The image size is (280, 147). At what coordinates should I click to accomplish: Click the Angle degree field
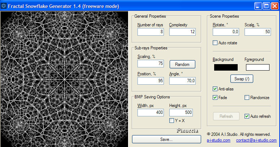182,81
